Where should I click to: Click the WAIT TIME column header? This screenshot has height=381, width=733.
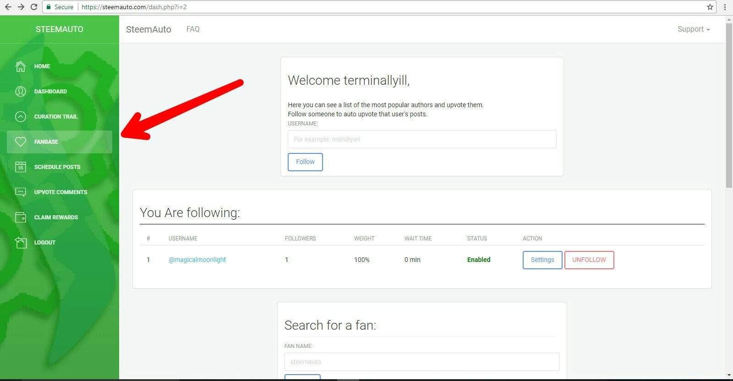click(x=418, y=239)
